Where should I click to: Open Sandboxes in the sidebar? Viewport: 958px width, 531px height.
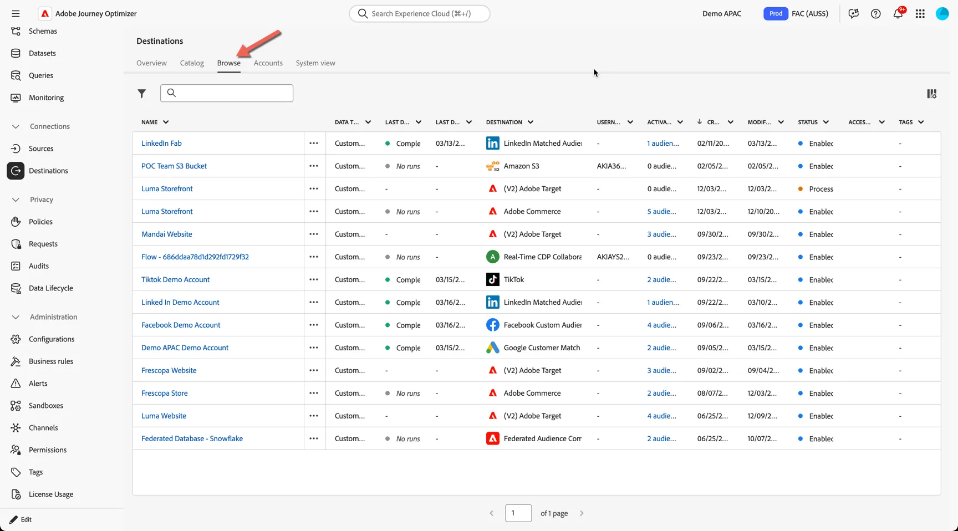45,406
